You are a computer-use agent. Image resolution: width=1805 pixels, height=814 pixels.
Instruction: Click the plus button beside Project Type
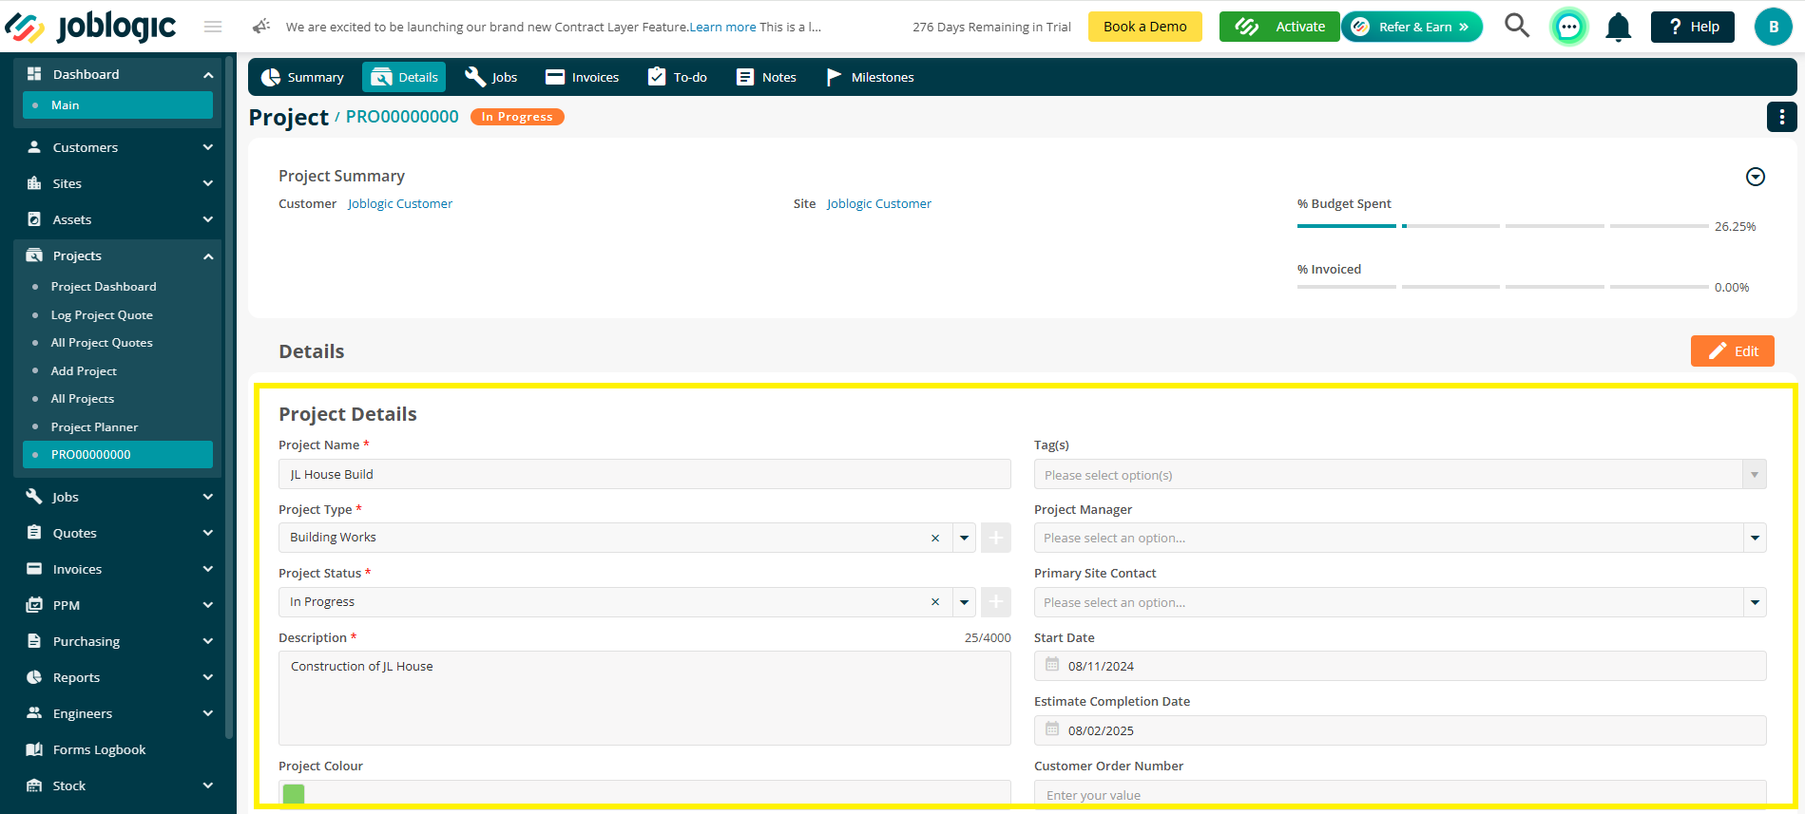(996, 538)
